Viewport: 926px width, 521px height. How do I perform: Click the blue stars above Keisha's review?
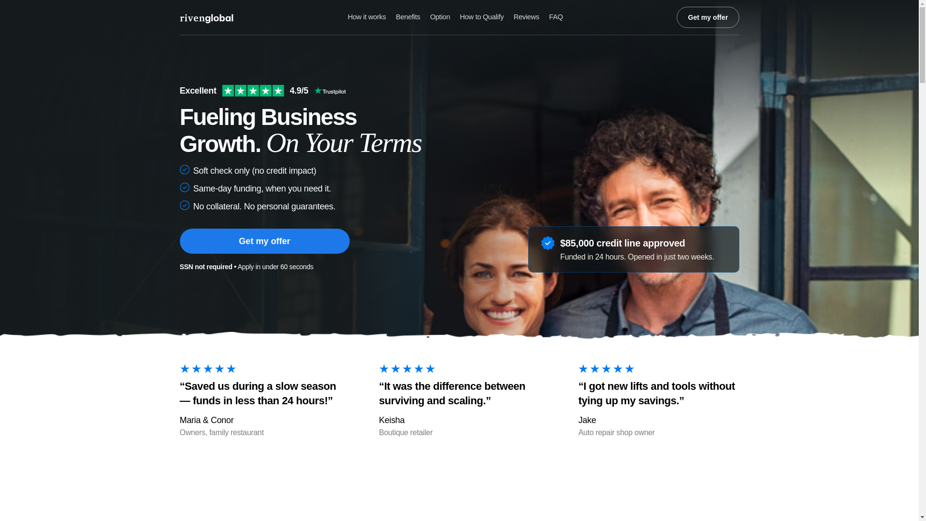click(407, 369)
